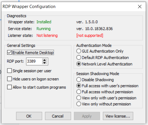Screen dimensions: 148x125
Task: Click the Authentication Mode group heading
Action: click(x=94, y=45)
